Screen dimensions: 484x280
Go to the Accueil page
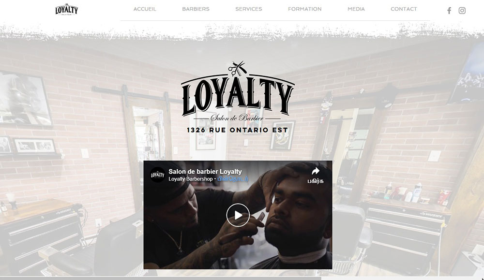[x=145, y=9]
